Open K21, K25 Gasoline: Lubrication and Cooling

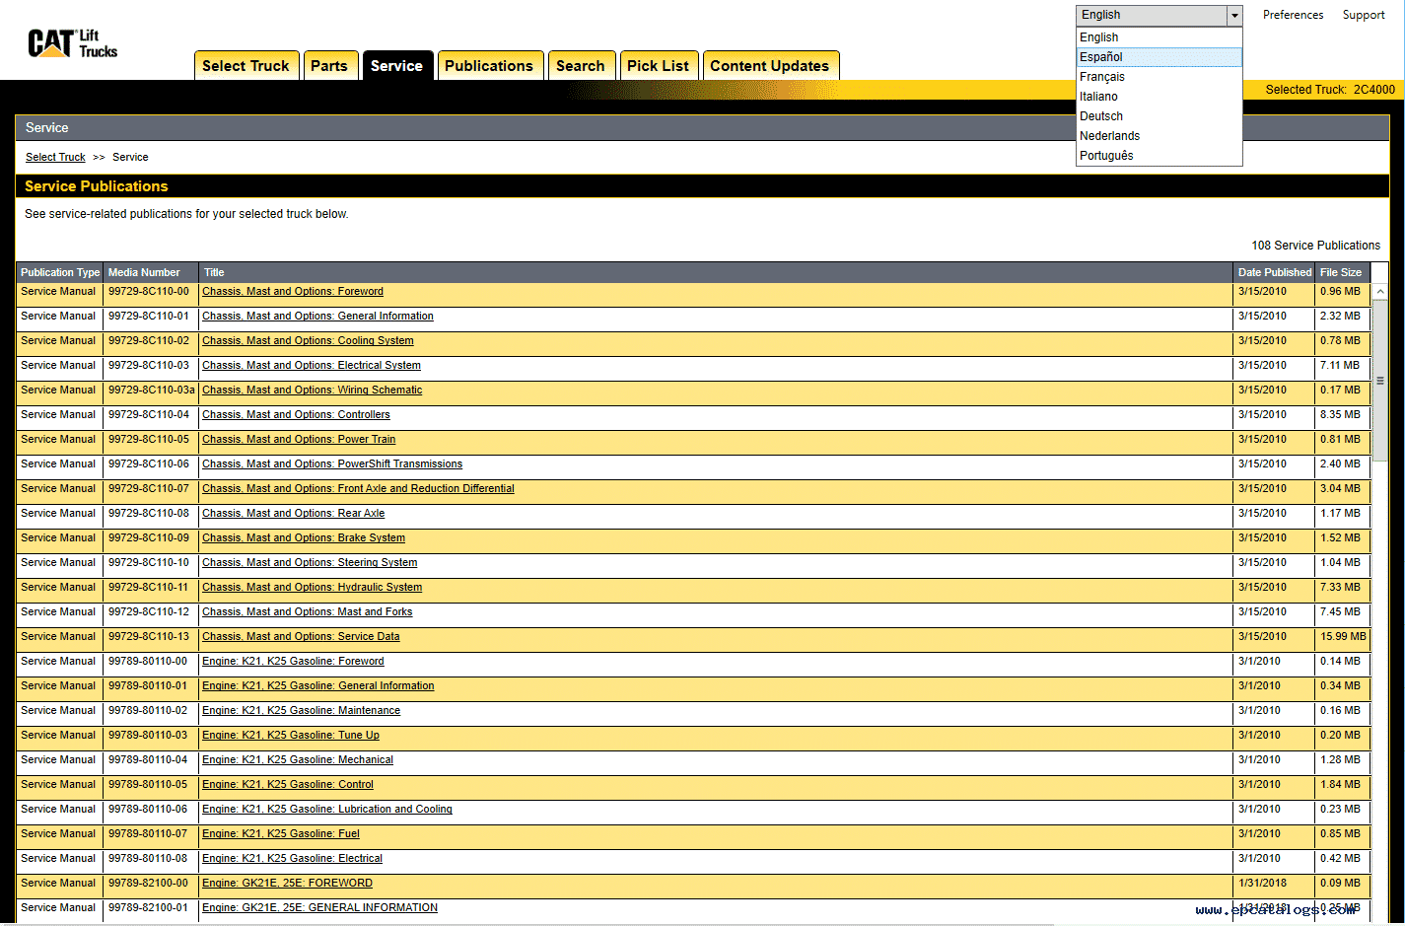click(327, 810)
